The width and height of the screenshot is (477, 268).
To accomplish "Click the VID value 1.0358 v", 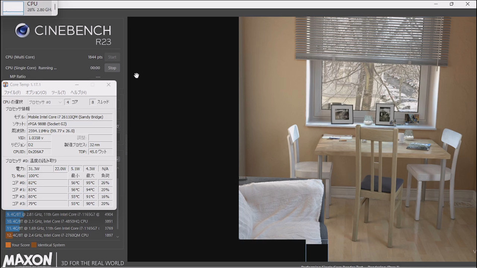I will [39, 137].
